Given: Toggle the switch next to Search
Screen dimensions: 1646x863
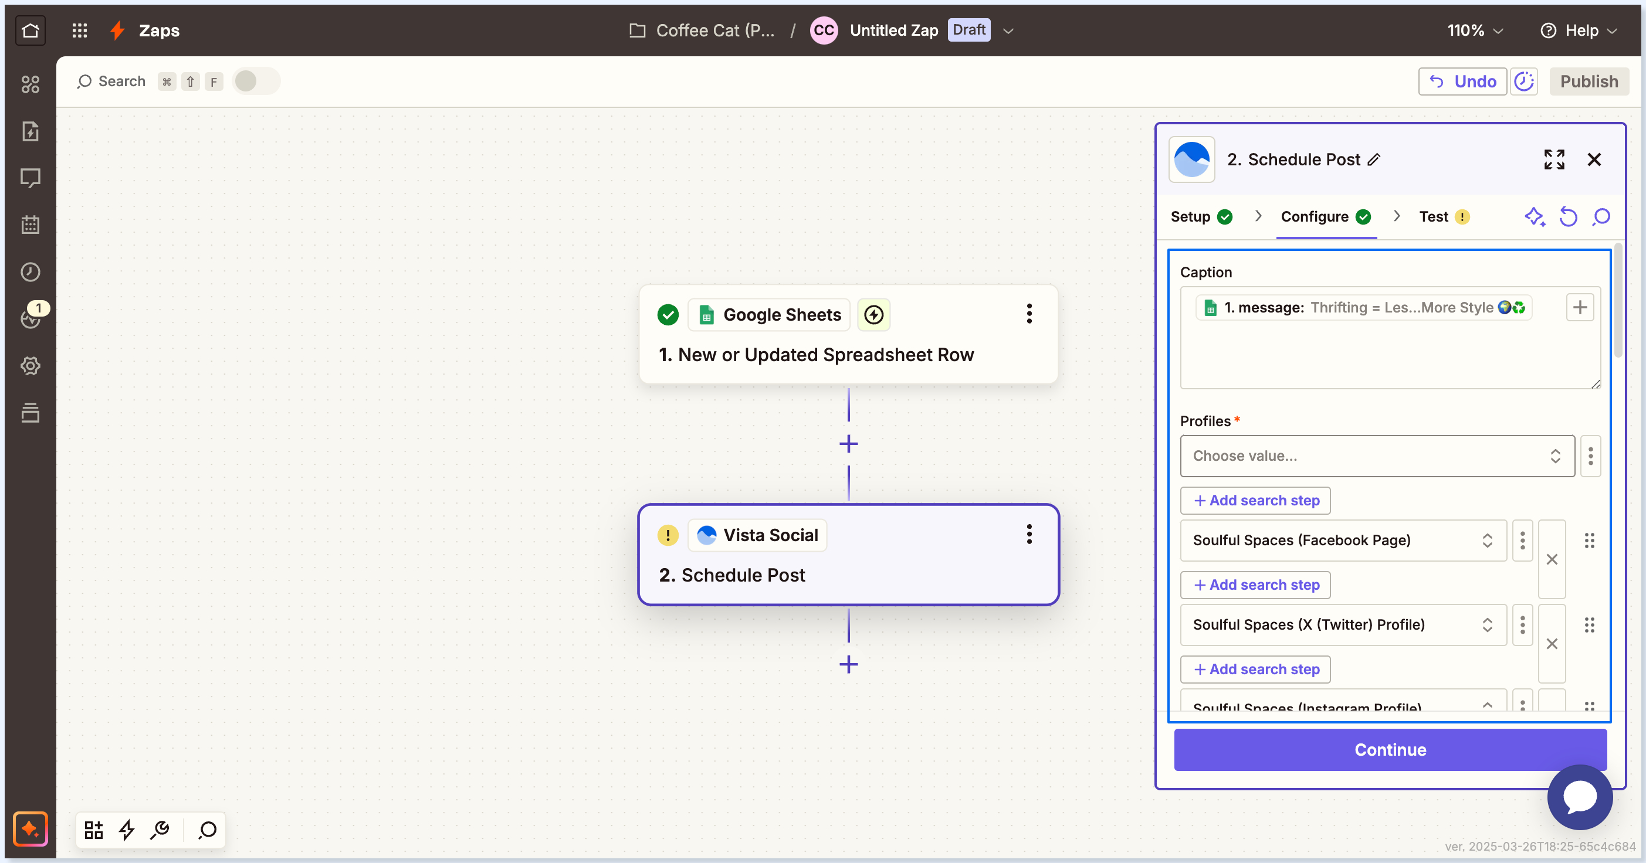Looking at the screenshot, I should click(x=256, y=81).
